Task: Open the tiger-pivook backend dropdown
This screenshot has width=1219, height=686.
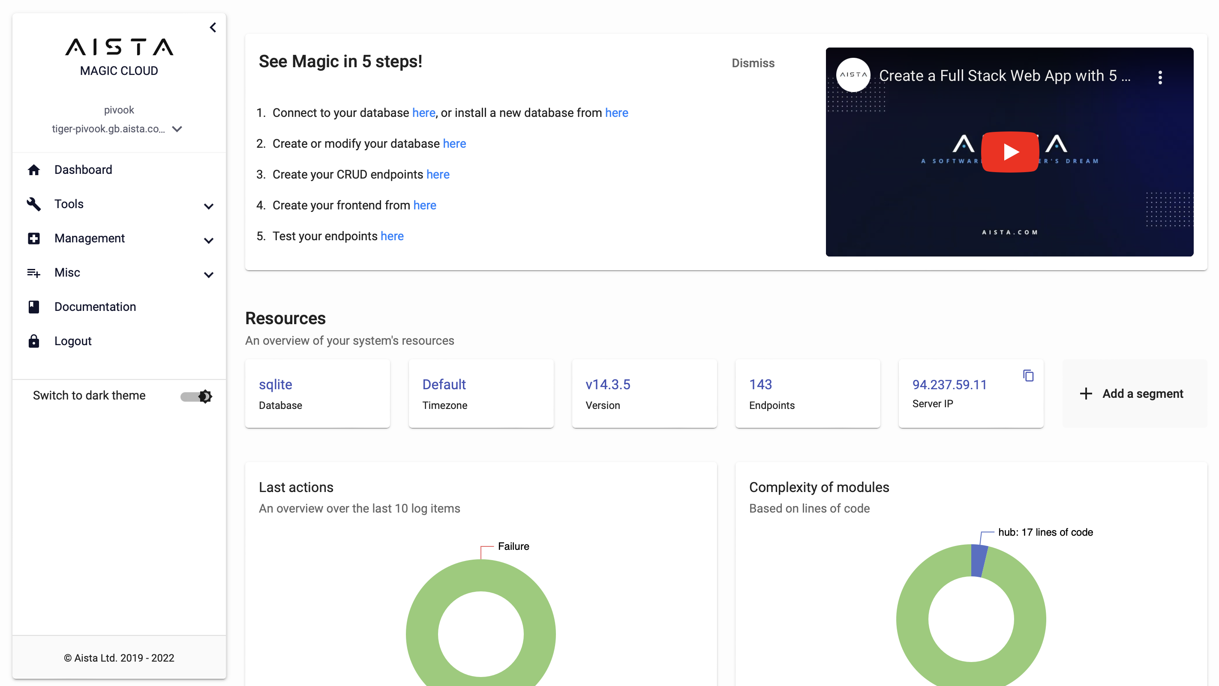Action: click(177, 129)
